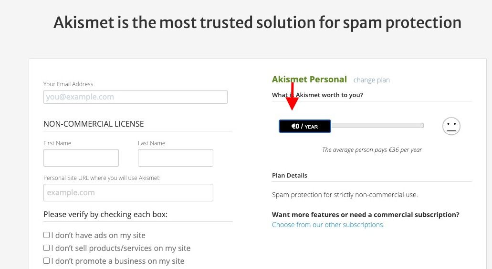Screen dimensions: 492x269
Task: Click the "First Name" field label
Action: point(57,143)
